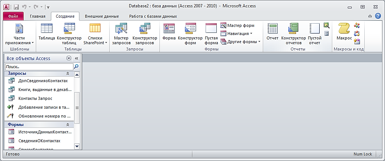This screenshot has height=161, width=385.
Task: Undo with the quick access toolbar arrow
Action: [24, 7]
